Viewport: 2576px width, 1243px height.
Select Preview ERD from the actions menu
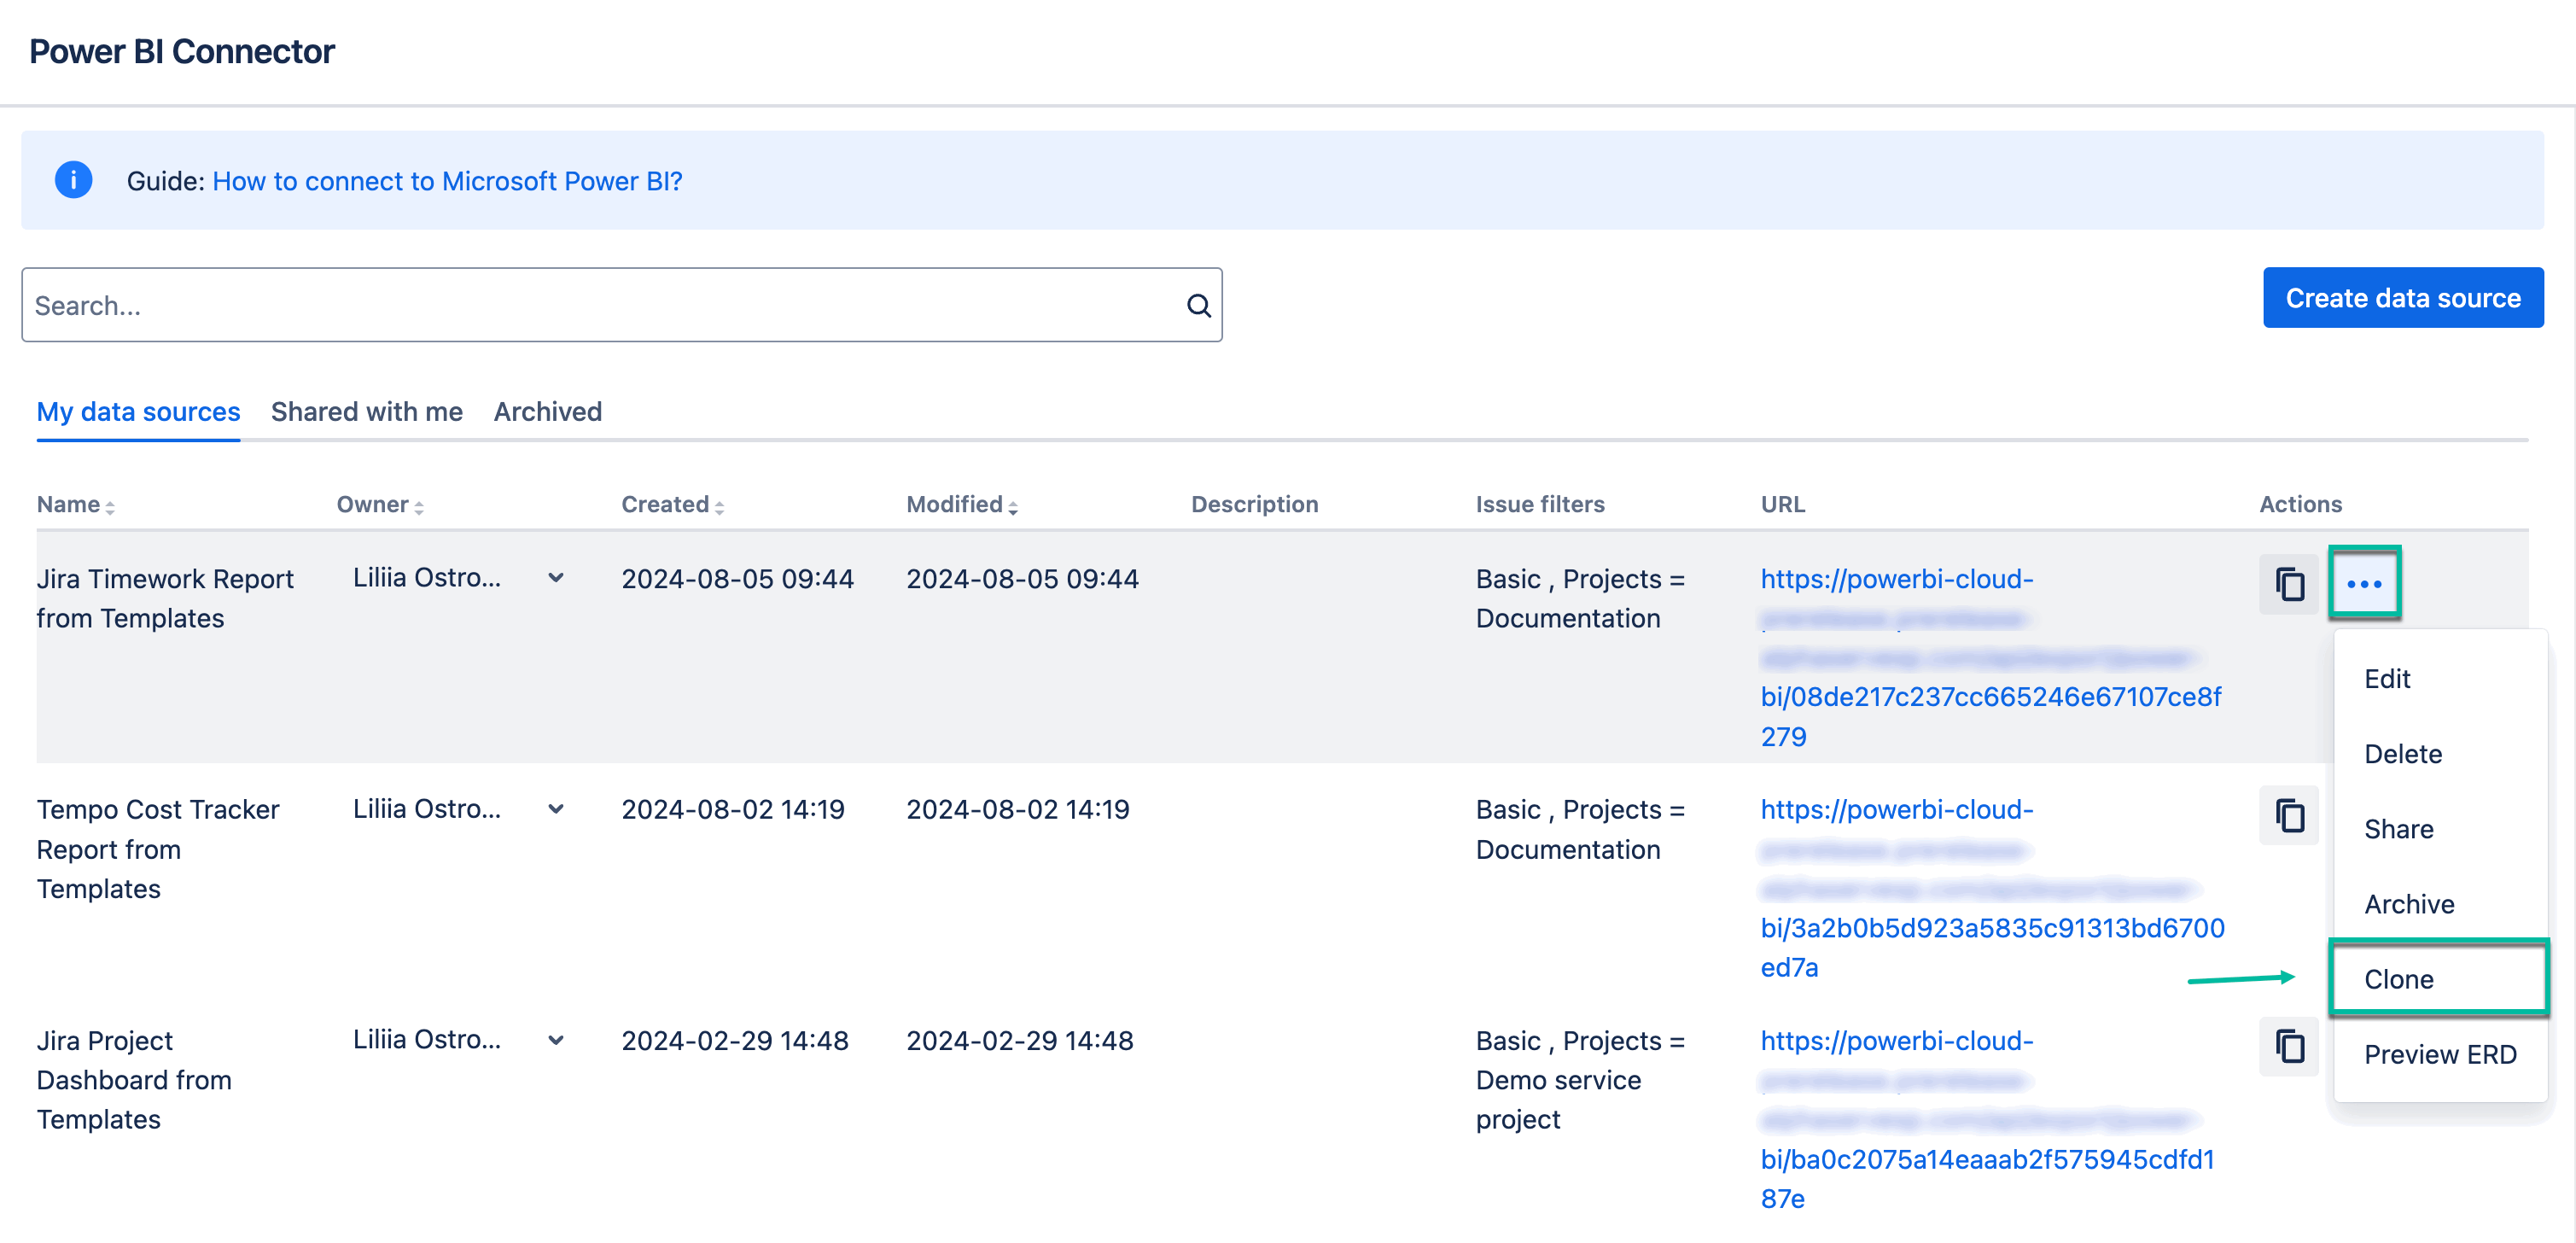pos(2440,1054)
